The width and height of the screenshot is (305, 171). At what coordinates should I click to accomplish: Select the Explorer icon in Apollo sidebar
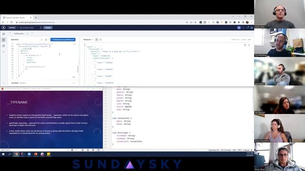click(x=3, y=40)
